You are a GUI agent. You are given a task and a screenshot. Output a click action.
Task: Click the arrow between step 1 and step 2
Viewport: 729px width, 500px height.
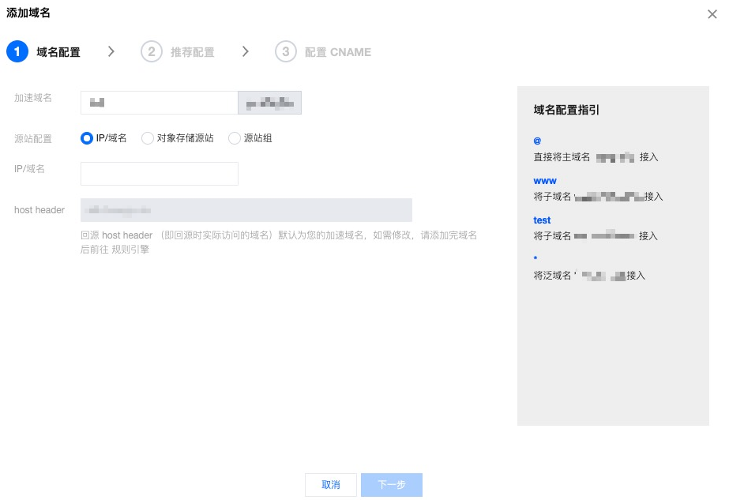tap(111, 51)
